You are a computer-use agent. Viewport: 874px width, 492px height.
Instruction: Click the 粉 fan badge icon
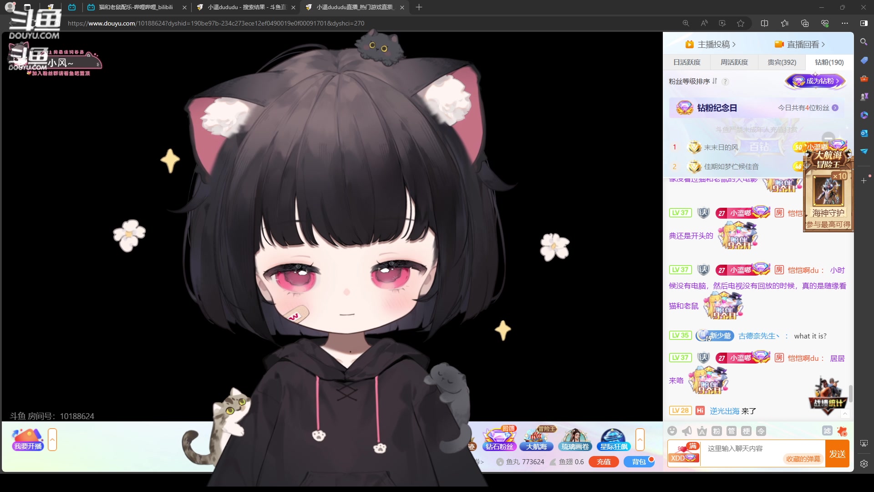pos(716,431)
